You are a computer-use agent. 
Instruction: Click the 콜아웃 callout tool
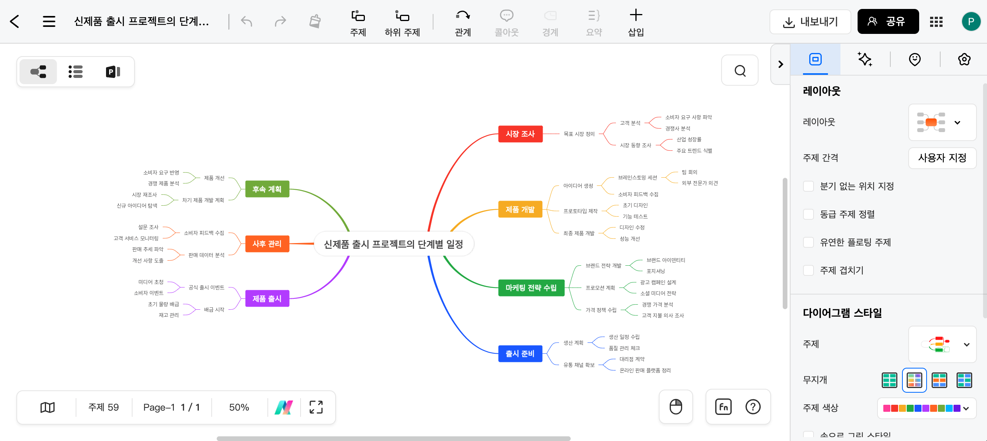point(506,23)
